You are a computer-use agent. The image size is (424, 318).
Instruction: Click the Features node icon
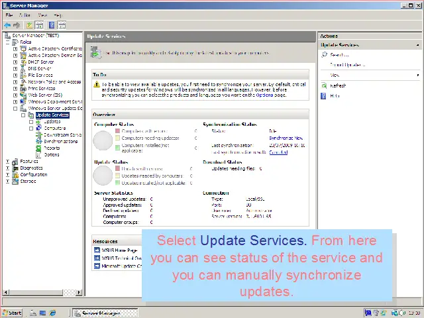click(x=15, y=162)
